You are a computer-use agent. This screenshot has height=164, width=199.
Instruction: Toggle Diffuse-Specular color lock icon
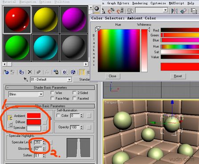[x=10, y=125]
